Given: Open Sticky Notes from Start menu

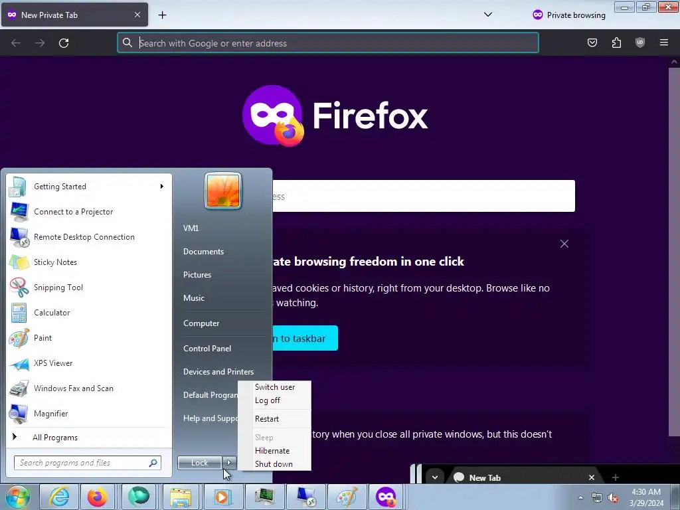Looking at the screenshot, I should [88, 262].
